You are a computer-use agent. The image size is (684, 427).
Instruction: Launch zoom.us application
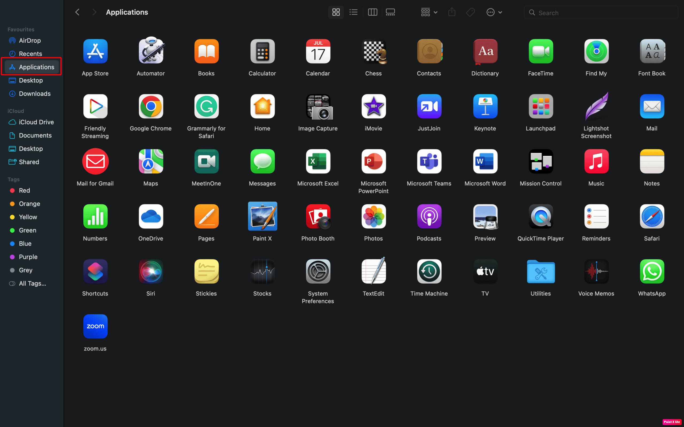[x=95, y=326]
